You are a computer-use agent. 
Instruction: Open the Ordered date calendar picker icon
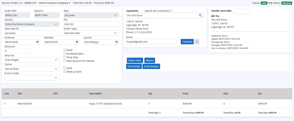tap(38, 42)
